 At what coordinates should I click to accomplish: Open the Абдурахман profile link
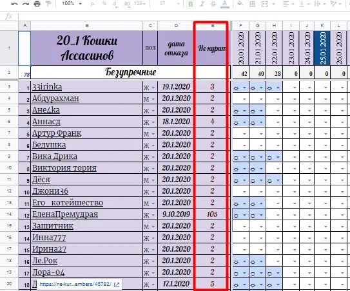[55, 99]
